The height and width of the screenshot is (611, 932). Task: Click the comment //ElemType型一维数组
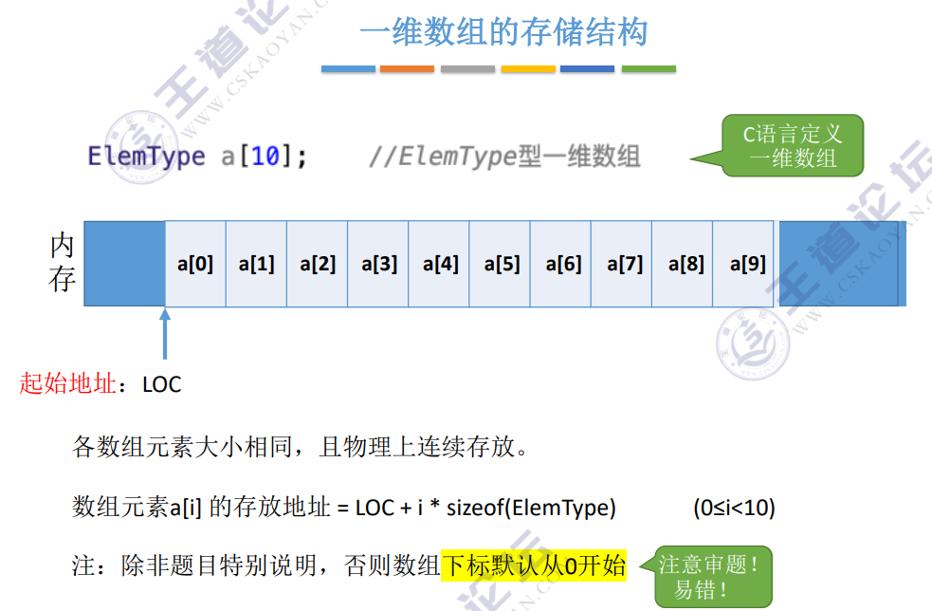coord(504,157)
